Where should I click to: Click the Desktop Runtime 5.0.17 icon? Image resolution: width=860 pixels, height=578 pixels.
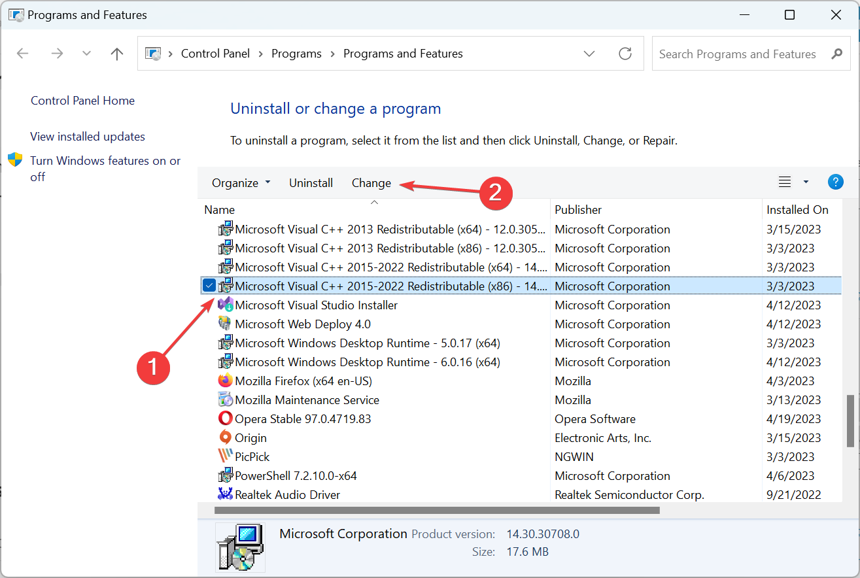tap(226, 343)
